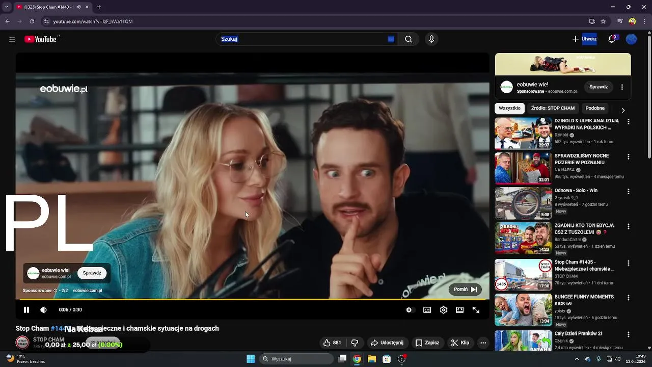Open Chrome three-dot menu
The height and width of the screenshot is (367, 652).
click(644, 21)
